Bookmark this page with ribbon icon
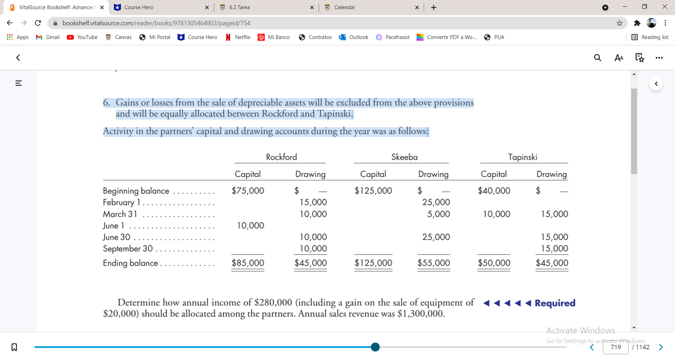This screenshot has height=362, width=675. [x=14, y=347]
